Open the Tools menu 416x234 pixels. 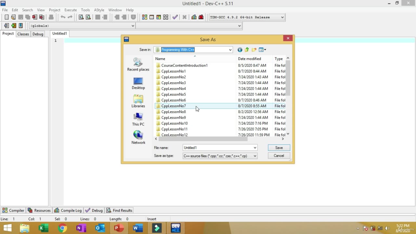point(85,10)
